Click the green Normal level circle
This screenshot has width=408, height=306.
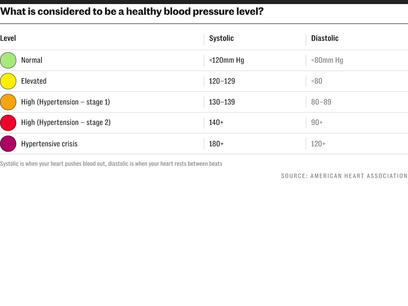click(8, 61)
